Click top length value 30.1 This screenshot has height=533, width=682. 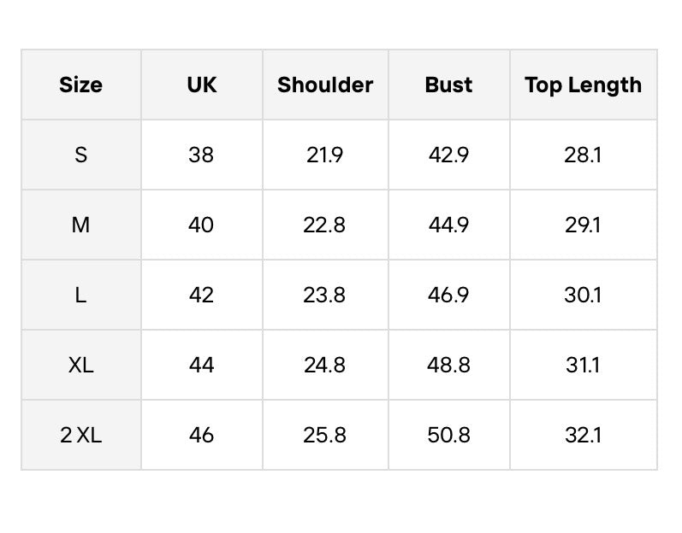point(584,296)
